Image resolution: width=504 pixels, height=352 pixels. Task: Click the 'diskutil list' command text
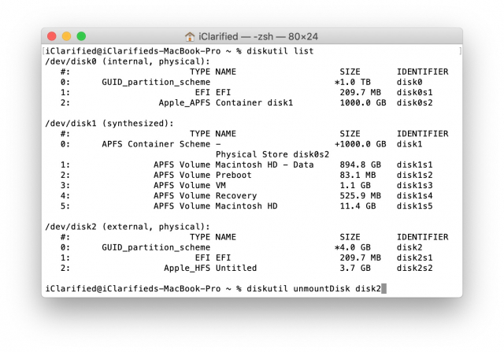coord(280,51)
